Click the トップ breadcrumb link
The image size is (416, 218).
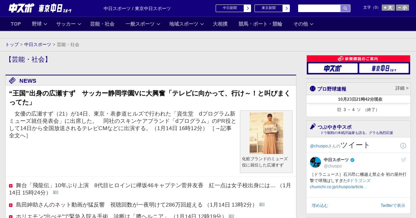click(x=12, y=45)
